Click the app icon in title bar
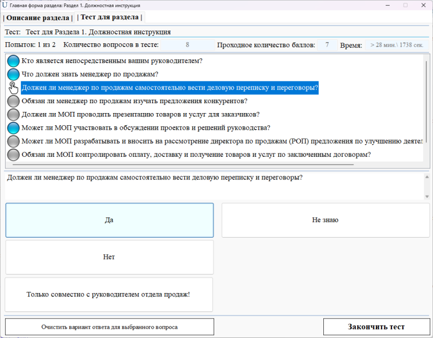433x338 pixels. coord(5,5)
